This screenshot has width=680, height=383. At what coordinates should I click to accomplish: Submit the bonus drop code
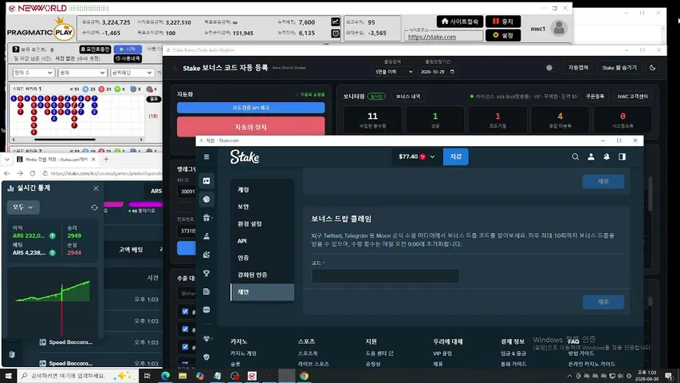[603, 302]
